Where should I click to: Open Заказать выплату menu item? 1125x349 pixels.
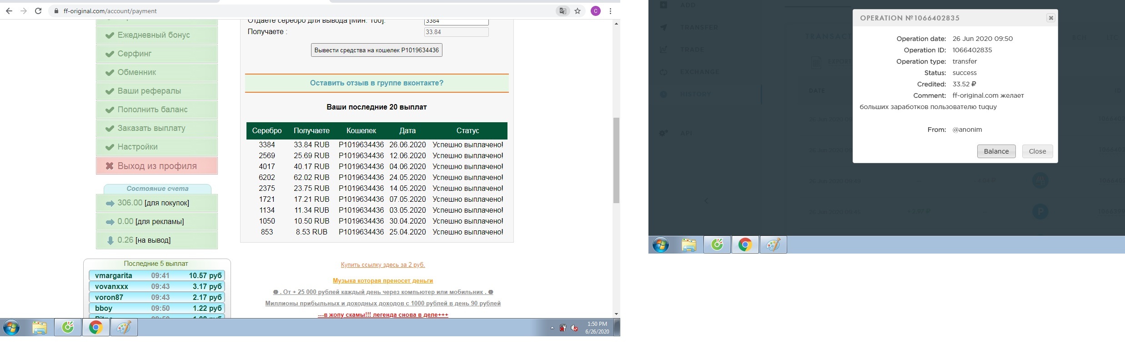point(157,128)
